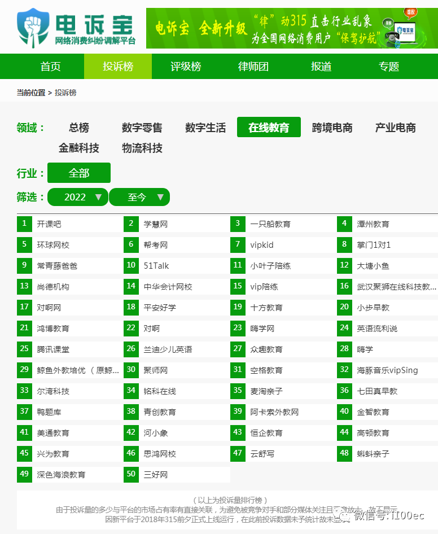
Task: Open the 2022 year dropdown
Action: point(78,197)
